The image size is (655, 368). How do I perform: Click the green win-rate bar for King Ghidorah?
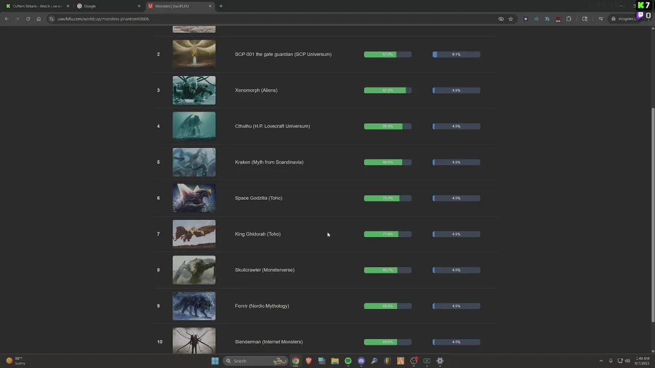[381, 234]
